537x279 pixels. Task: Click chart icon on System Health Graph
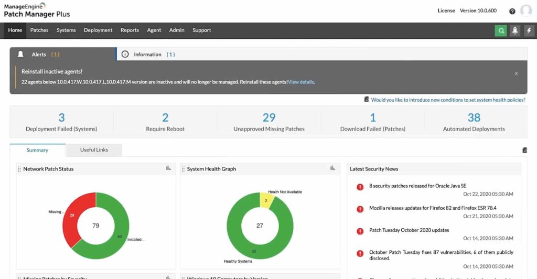(332, 168)
